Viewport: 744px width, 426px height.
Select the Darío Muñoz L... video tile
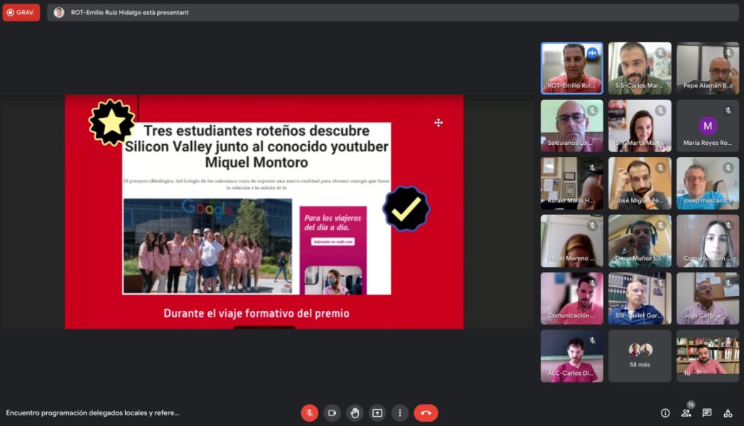[640, 241]
